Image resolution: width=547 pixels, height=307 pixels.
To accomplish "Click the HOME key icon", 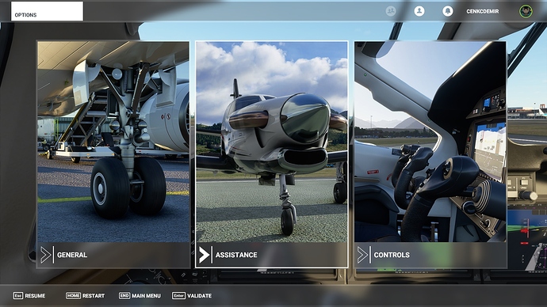I will click(x=73, y=295).
